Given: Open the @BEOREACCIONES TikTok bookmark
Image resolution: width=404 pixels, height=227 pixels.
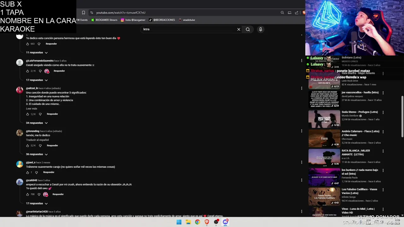Looking at the screenshot, I should 162,20.
